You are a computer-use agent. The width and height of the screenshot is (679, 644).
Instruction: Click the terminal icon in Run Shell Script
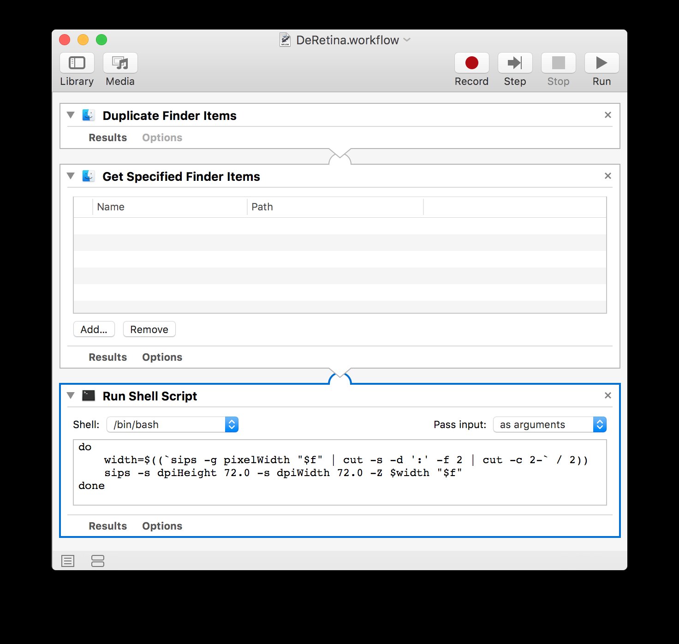coord(89,395)
